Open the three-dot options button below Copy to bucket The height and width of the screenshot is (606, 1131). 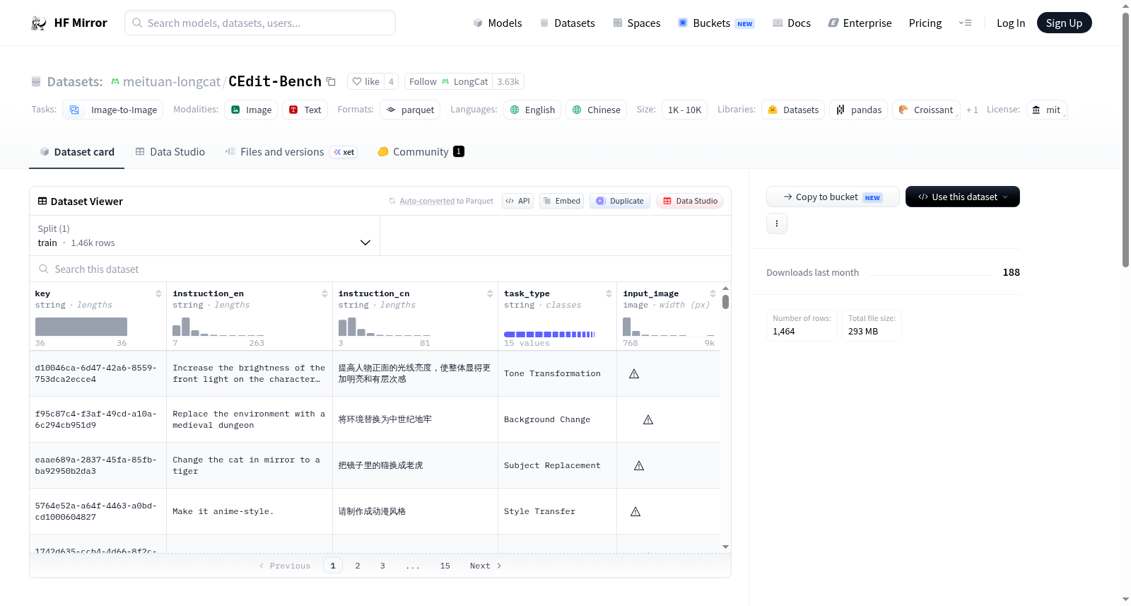click(777, 223)
